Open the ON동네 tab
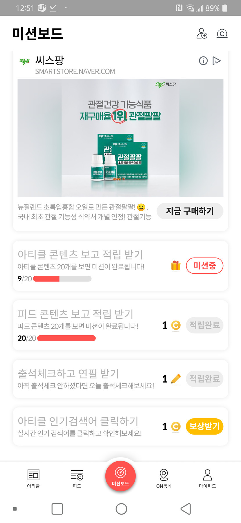Viewport: 241px width, 523px height. 164,478
